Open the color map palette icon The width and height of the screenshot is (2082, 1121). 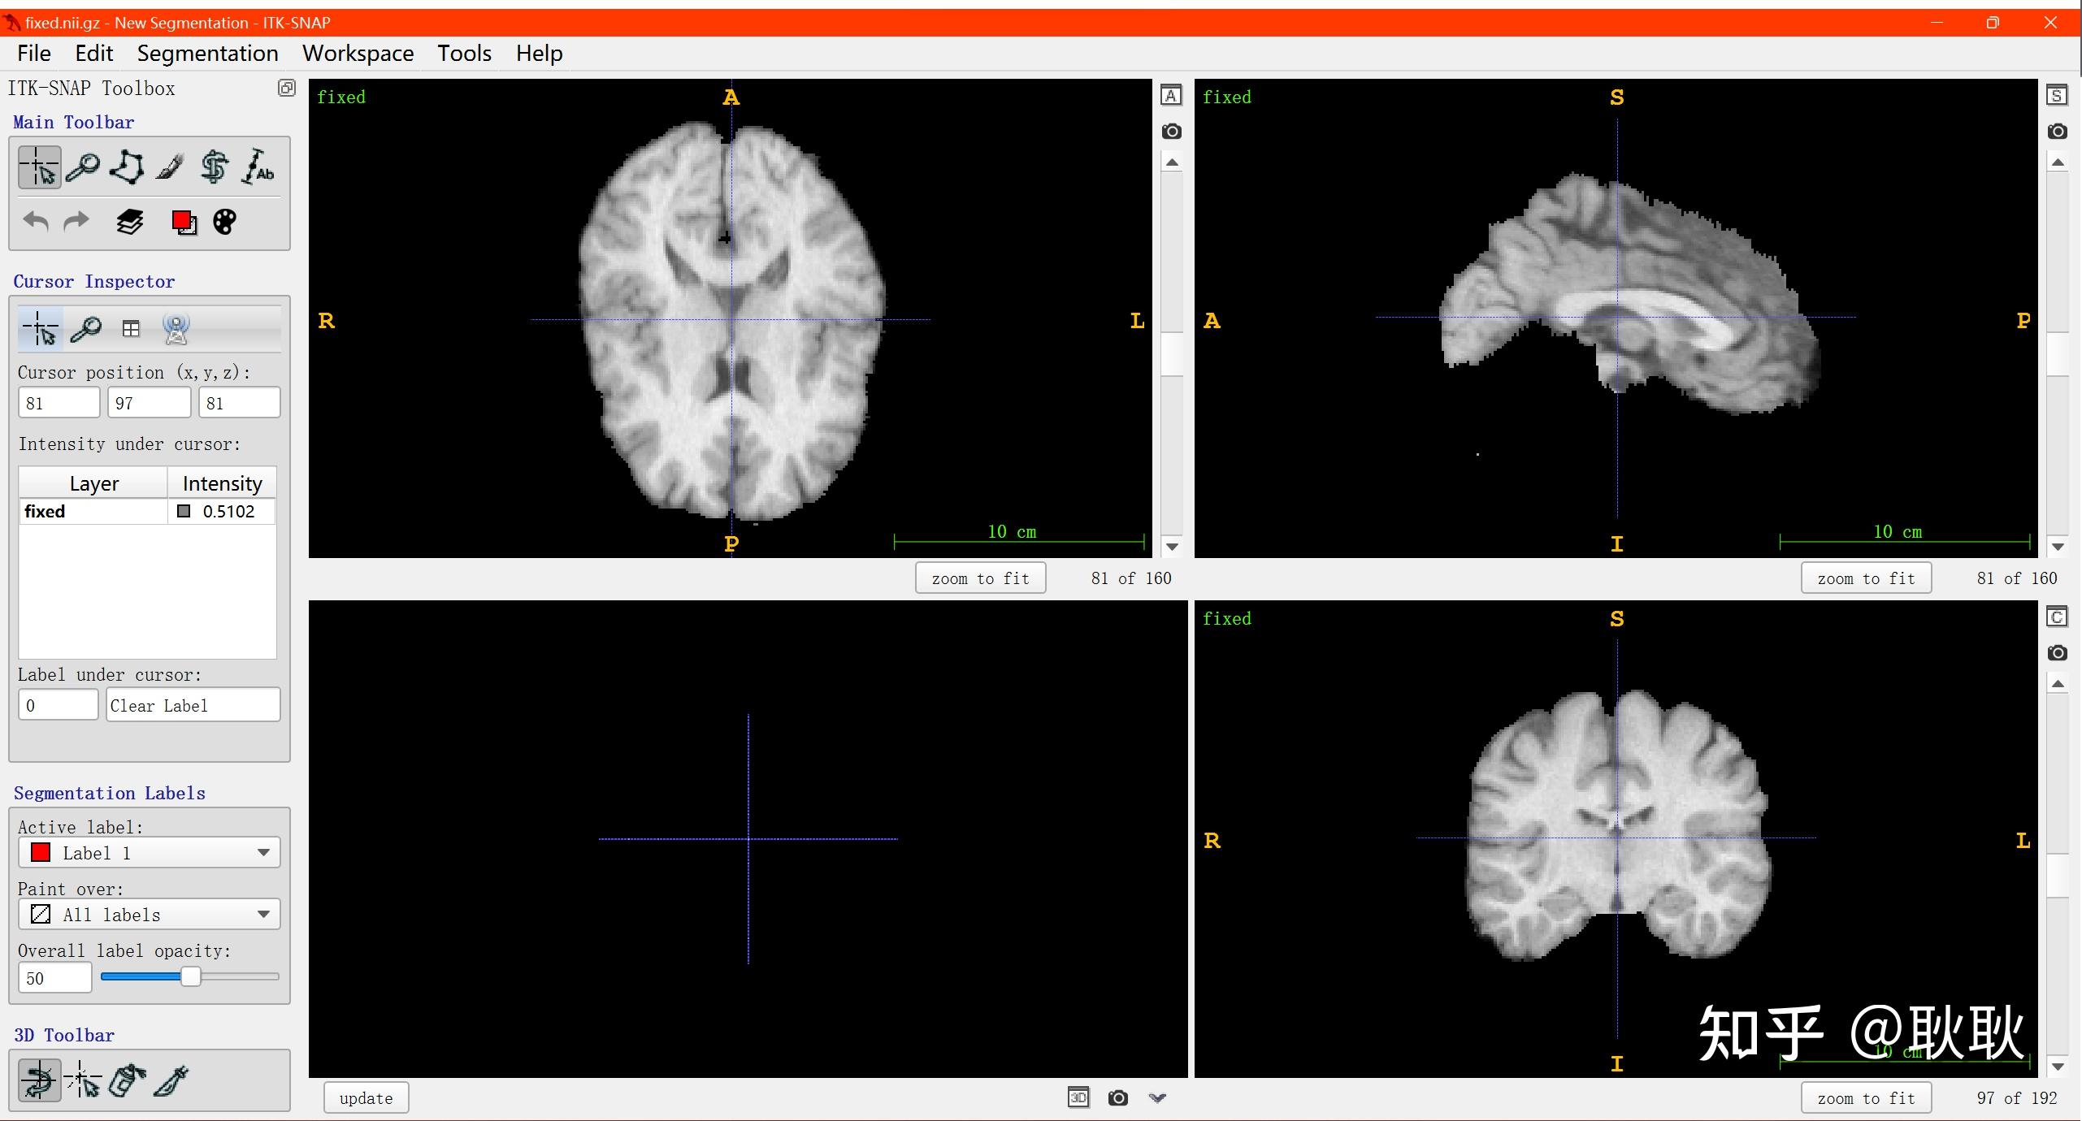[x=225, y=222]
